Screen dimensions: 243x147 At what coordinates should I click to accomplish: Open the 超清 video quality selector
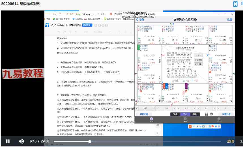coord(231,141)
